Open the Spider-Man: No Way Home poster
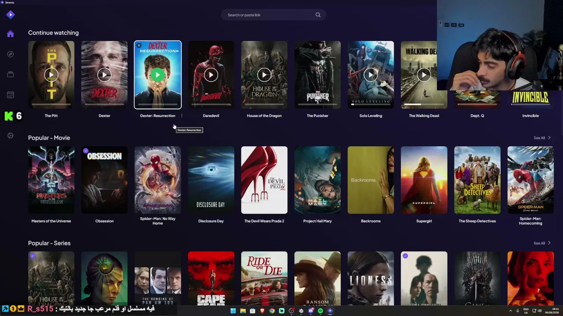 tap(157, 180)
